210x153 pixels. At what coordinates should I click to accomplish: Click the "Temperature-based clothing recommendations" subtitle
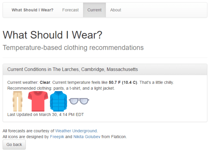pyautogui.click(x=73, y=47)
